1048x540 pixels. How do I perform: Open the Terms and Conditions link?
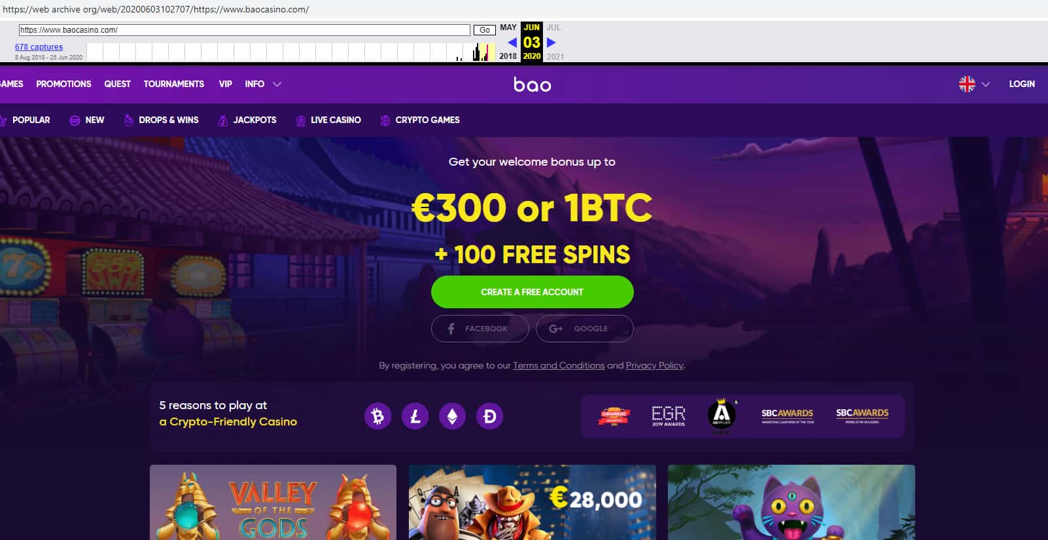[x=559, y=365]
